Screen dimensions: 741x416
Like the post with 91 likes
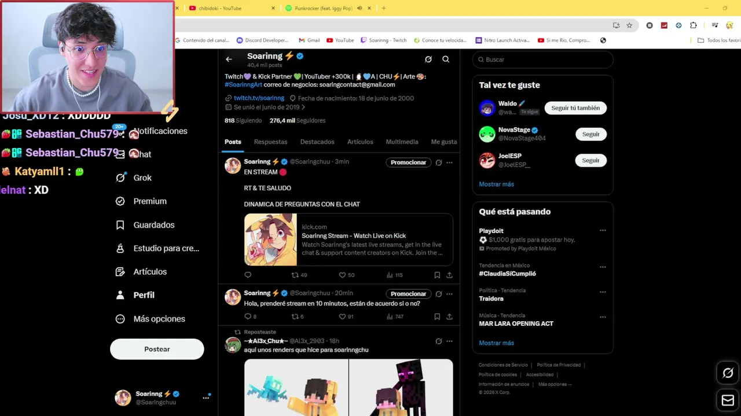tap(346, 316)
